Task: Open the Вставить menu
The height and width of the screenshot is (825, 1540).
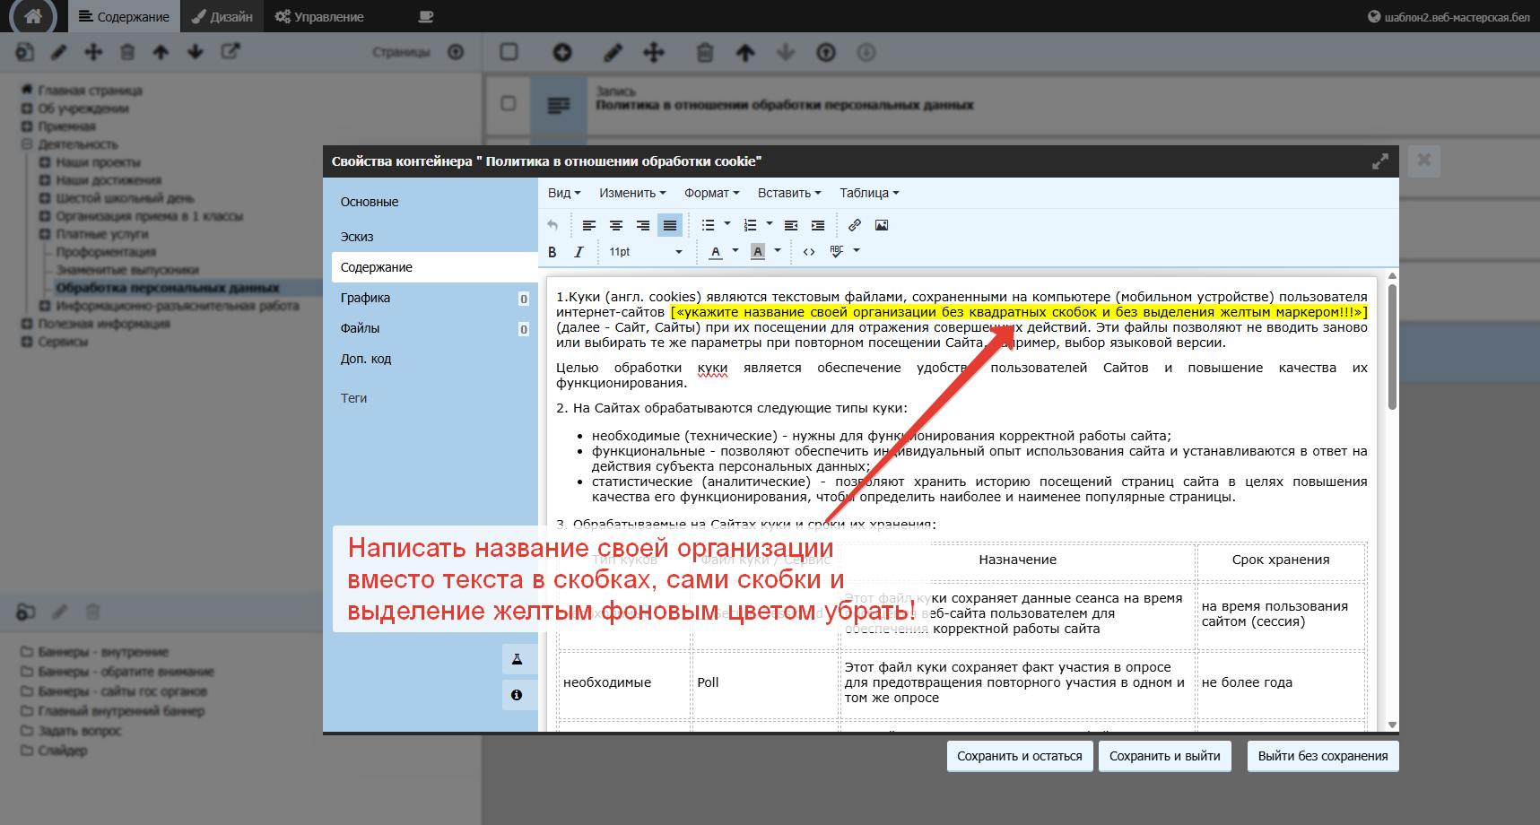Action: click(788, 193)
